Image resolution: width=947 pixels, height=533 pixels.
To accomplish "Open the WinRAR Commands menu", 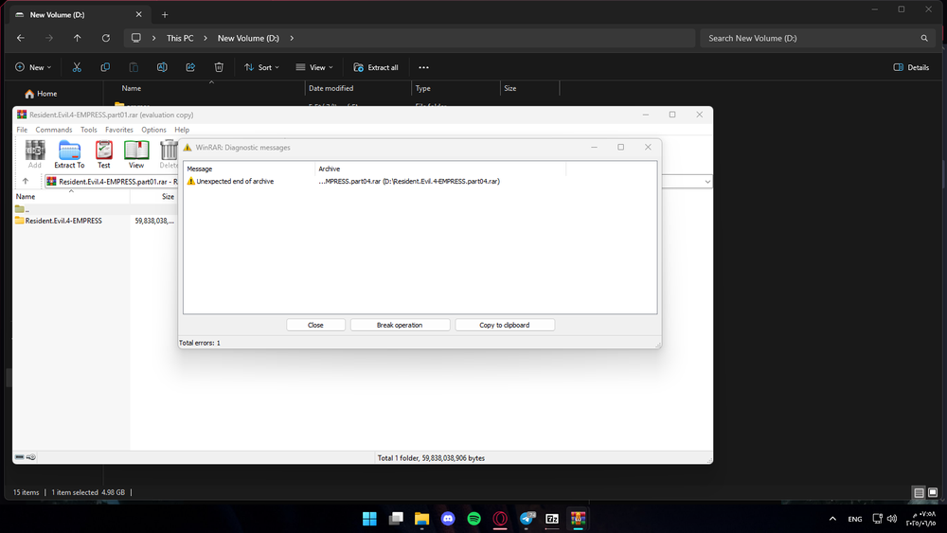I will tap(54, 130).
